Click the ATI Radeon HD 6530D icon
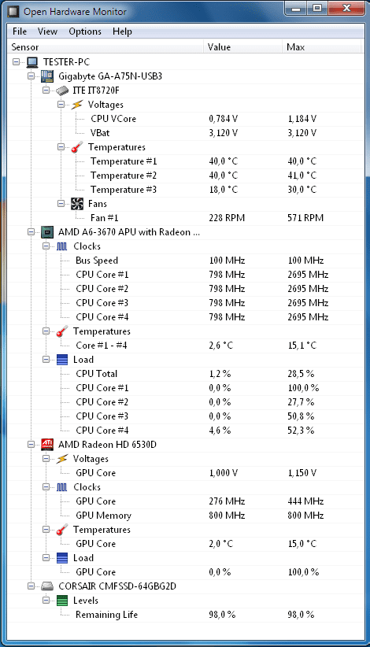 [x=47, y=445]
